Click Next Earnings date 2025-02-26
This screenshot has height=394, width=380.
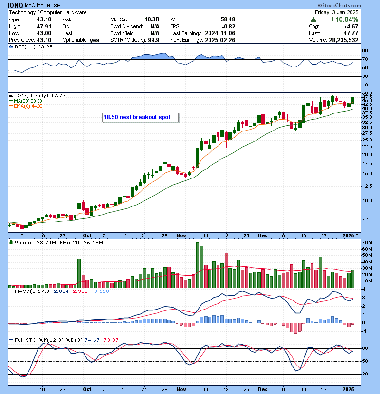[x=220, y=40]
